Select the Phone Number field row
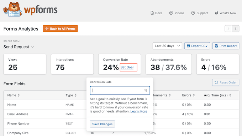This screenshot has width=242, height=137. click(x=121, y=123)
